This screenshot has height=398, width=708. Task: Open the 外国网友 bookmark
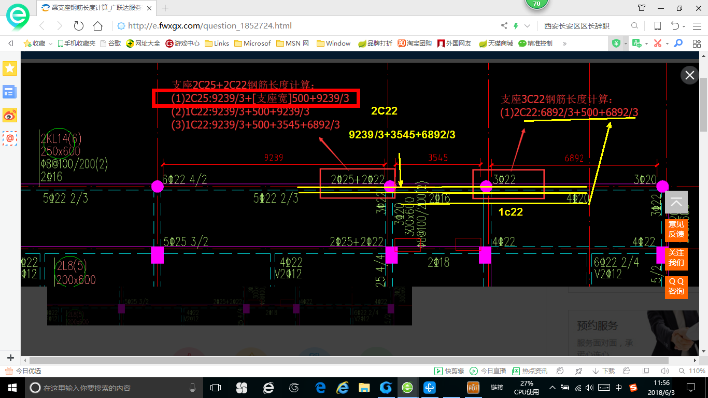455,44
